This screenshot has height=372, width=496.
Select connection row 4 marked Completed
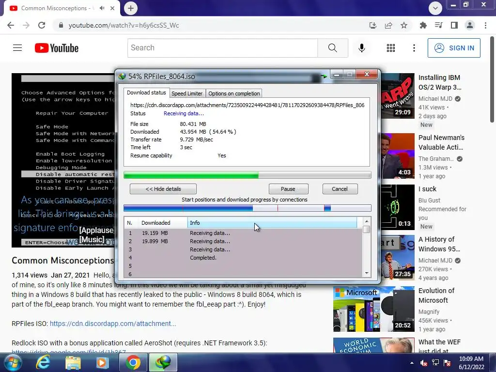(243, 258)
